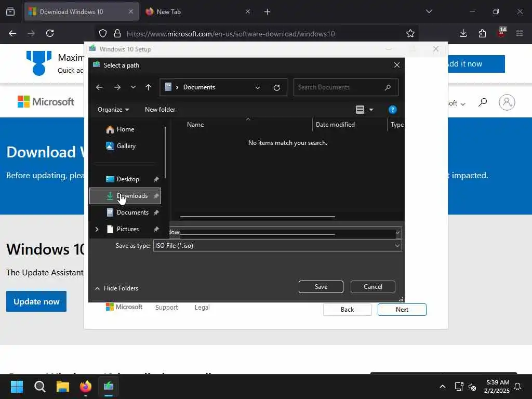The image size is (532, 399).
Task: Open Windows Start menu
Action: click(17, 387)
